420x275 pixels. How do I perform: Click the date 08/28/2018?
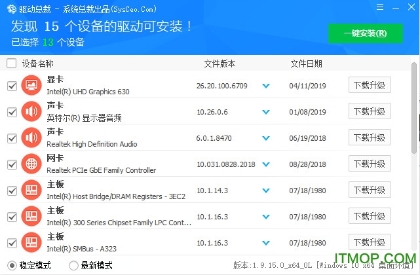(307, 164)
